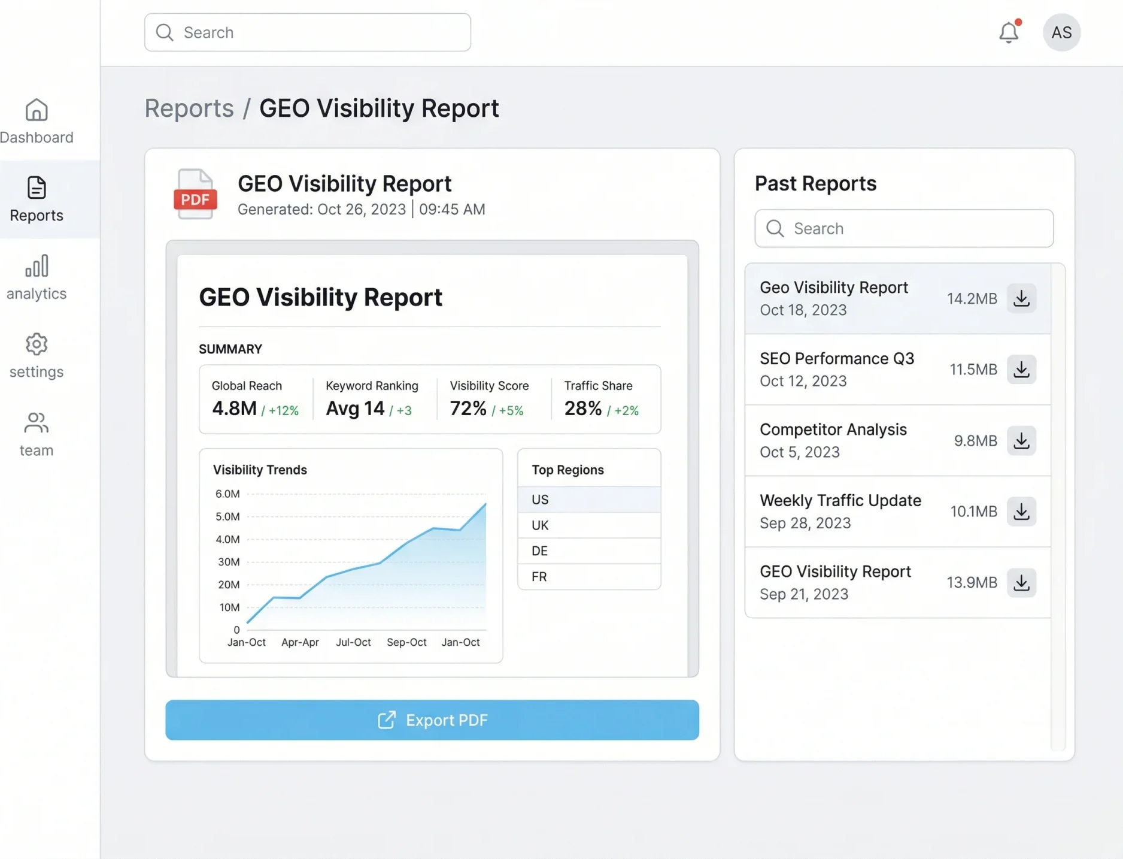The height and width of the screenshot is (859, 1123).
Task: Download the Weekly Traffic Update report
Action: click(1022, 511)
